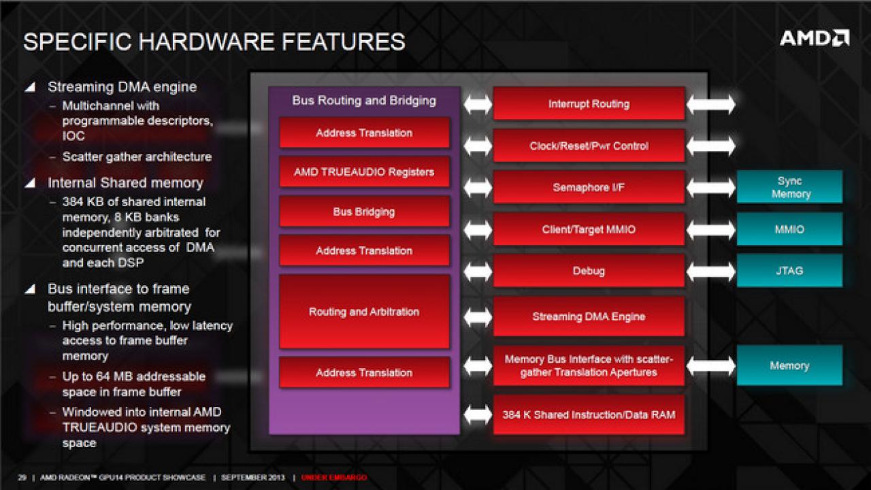Click the AMD Radeon GPU14 Product Showcase footer text
Screen dimensions: 871x490
[122, 478]
